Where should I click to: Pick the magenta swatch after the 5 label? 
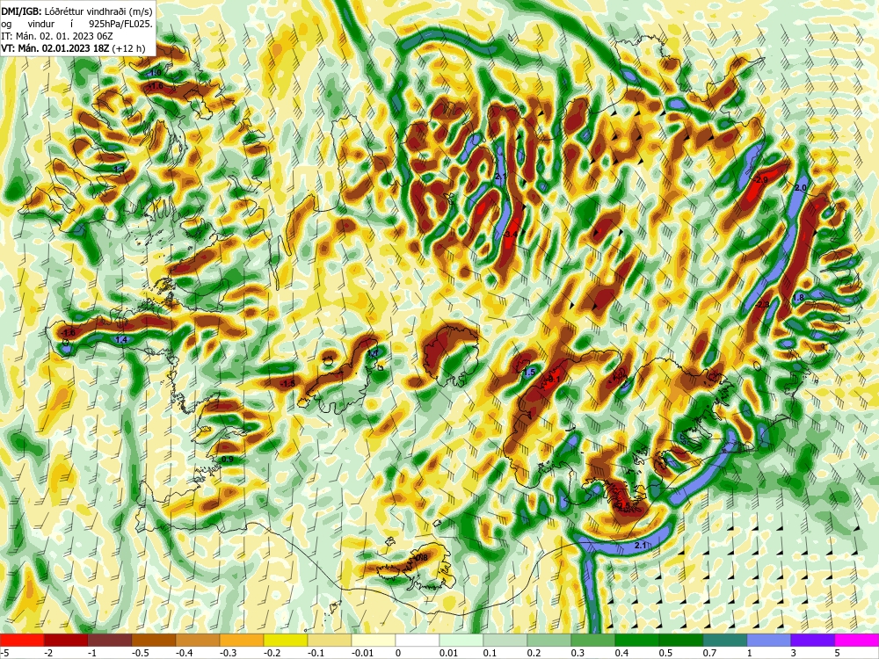coord(857,640)
